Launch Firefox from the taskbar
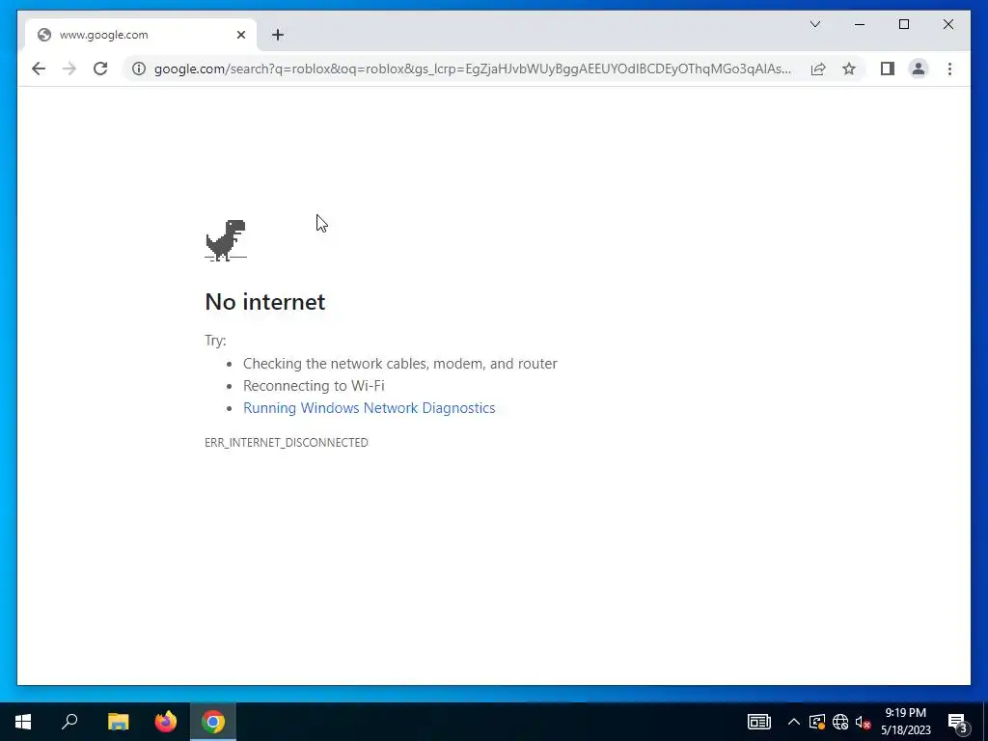This screenshot has height=741, width=988. [166, 722]
